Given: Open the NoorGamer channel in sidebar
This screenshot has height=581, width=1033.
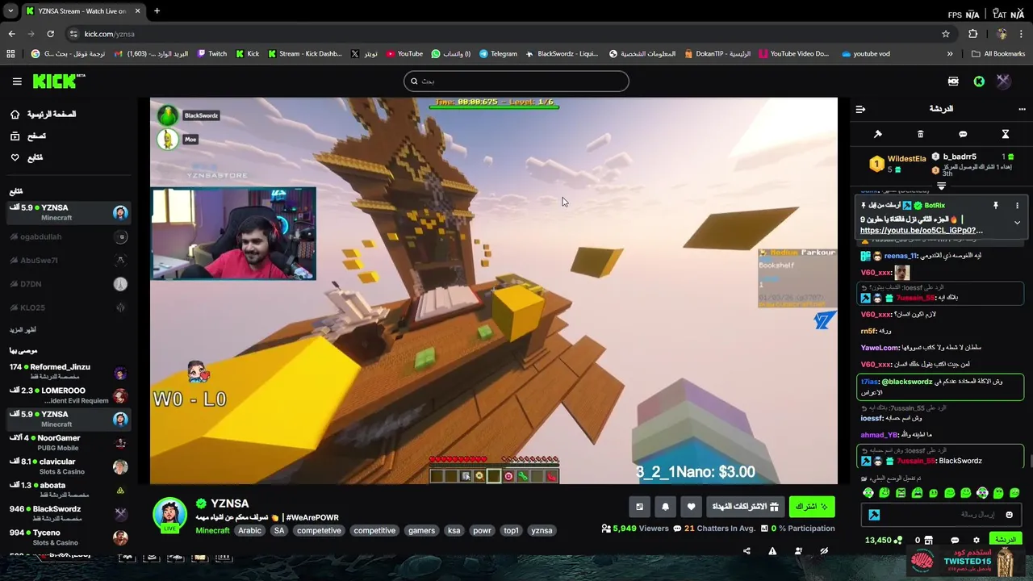Looking at the screenshot, I should (x=69, y=442).
